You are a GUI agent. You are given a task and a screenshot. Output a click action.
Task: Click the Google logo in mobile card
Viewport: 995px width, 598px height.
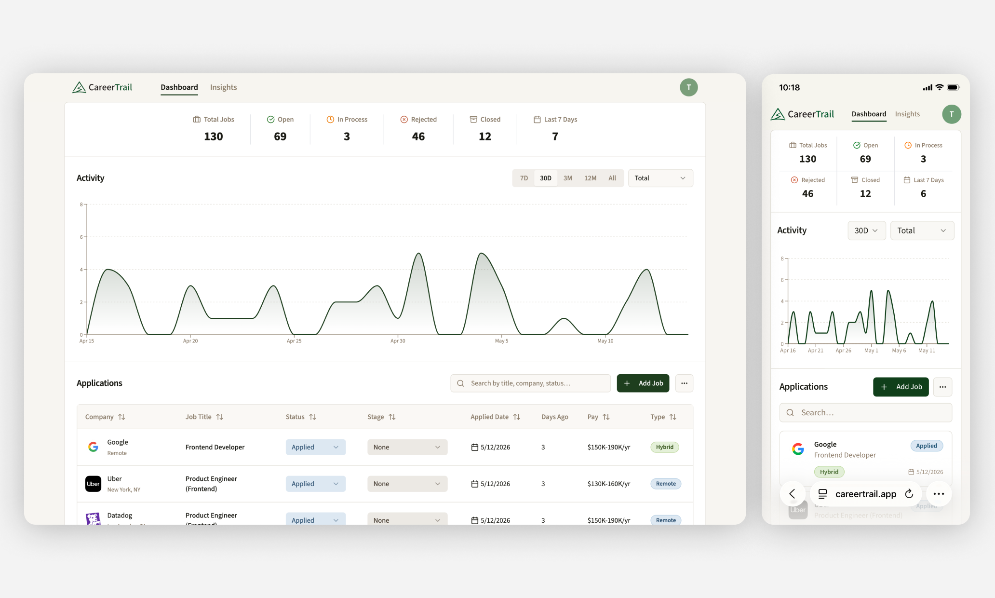798,449
